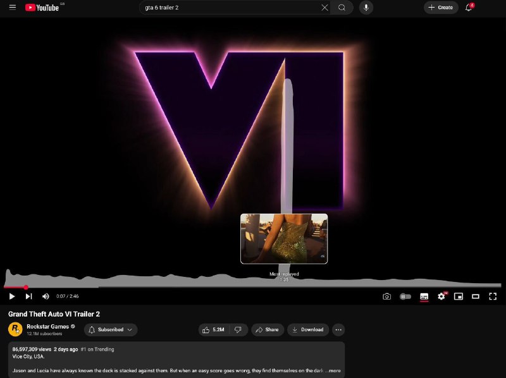Open more actions (three dots) menu

point(338,329)
